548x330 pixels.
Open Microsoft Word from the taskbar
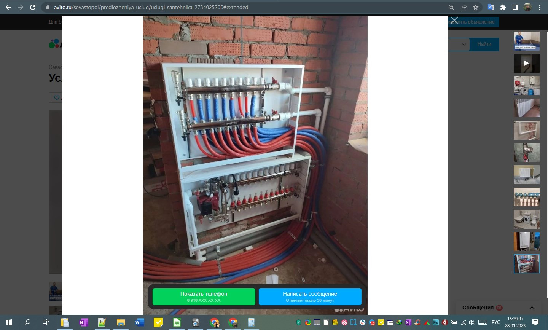pyautogui.click(x=139, y=322)
